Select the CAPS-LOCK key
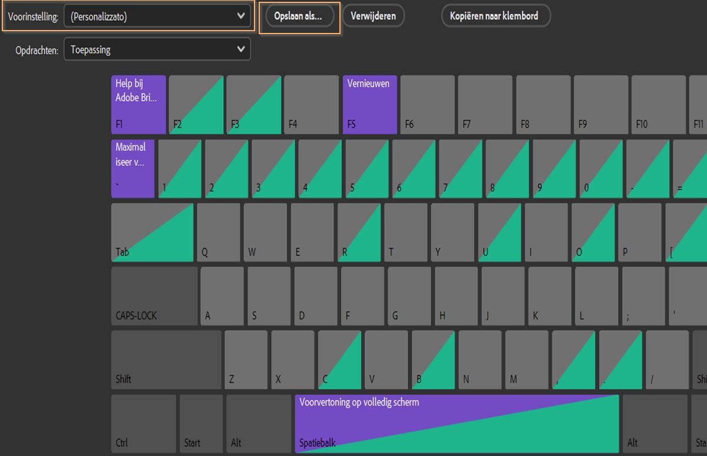The height and width of the screenshot is (456, 707). tap(154, 296)
